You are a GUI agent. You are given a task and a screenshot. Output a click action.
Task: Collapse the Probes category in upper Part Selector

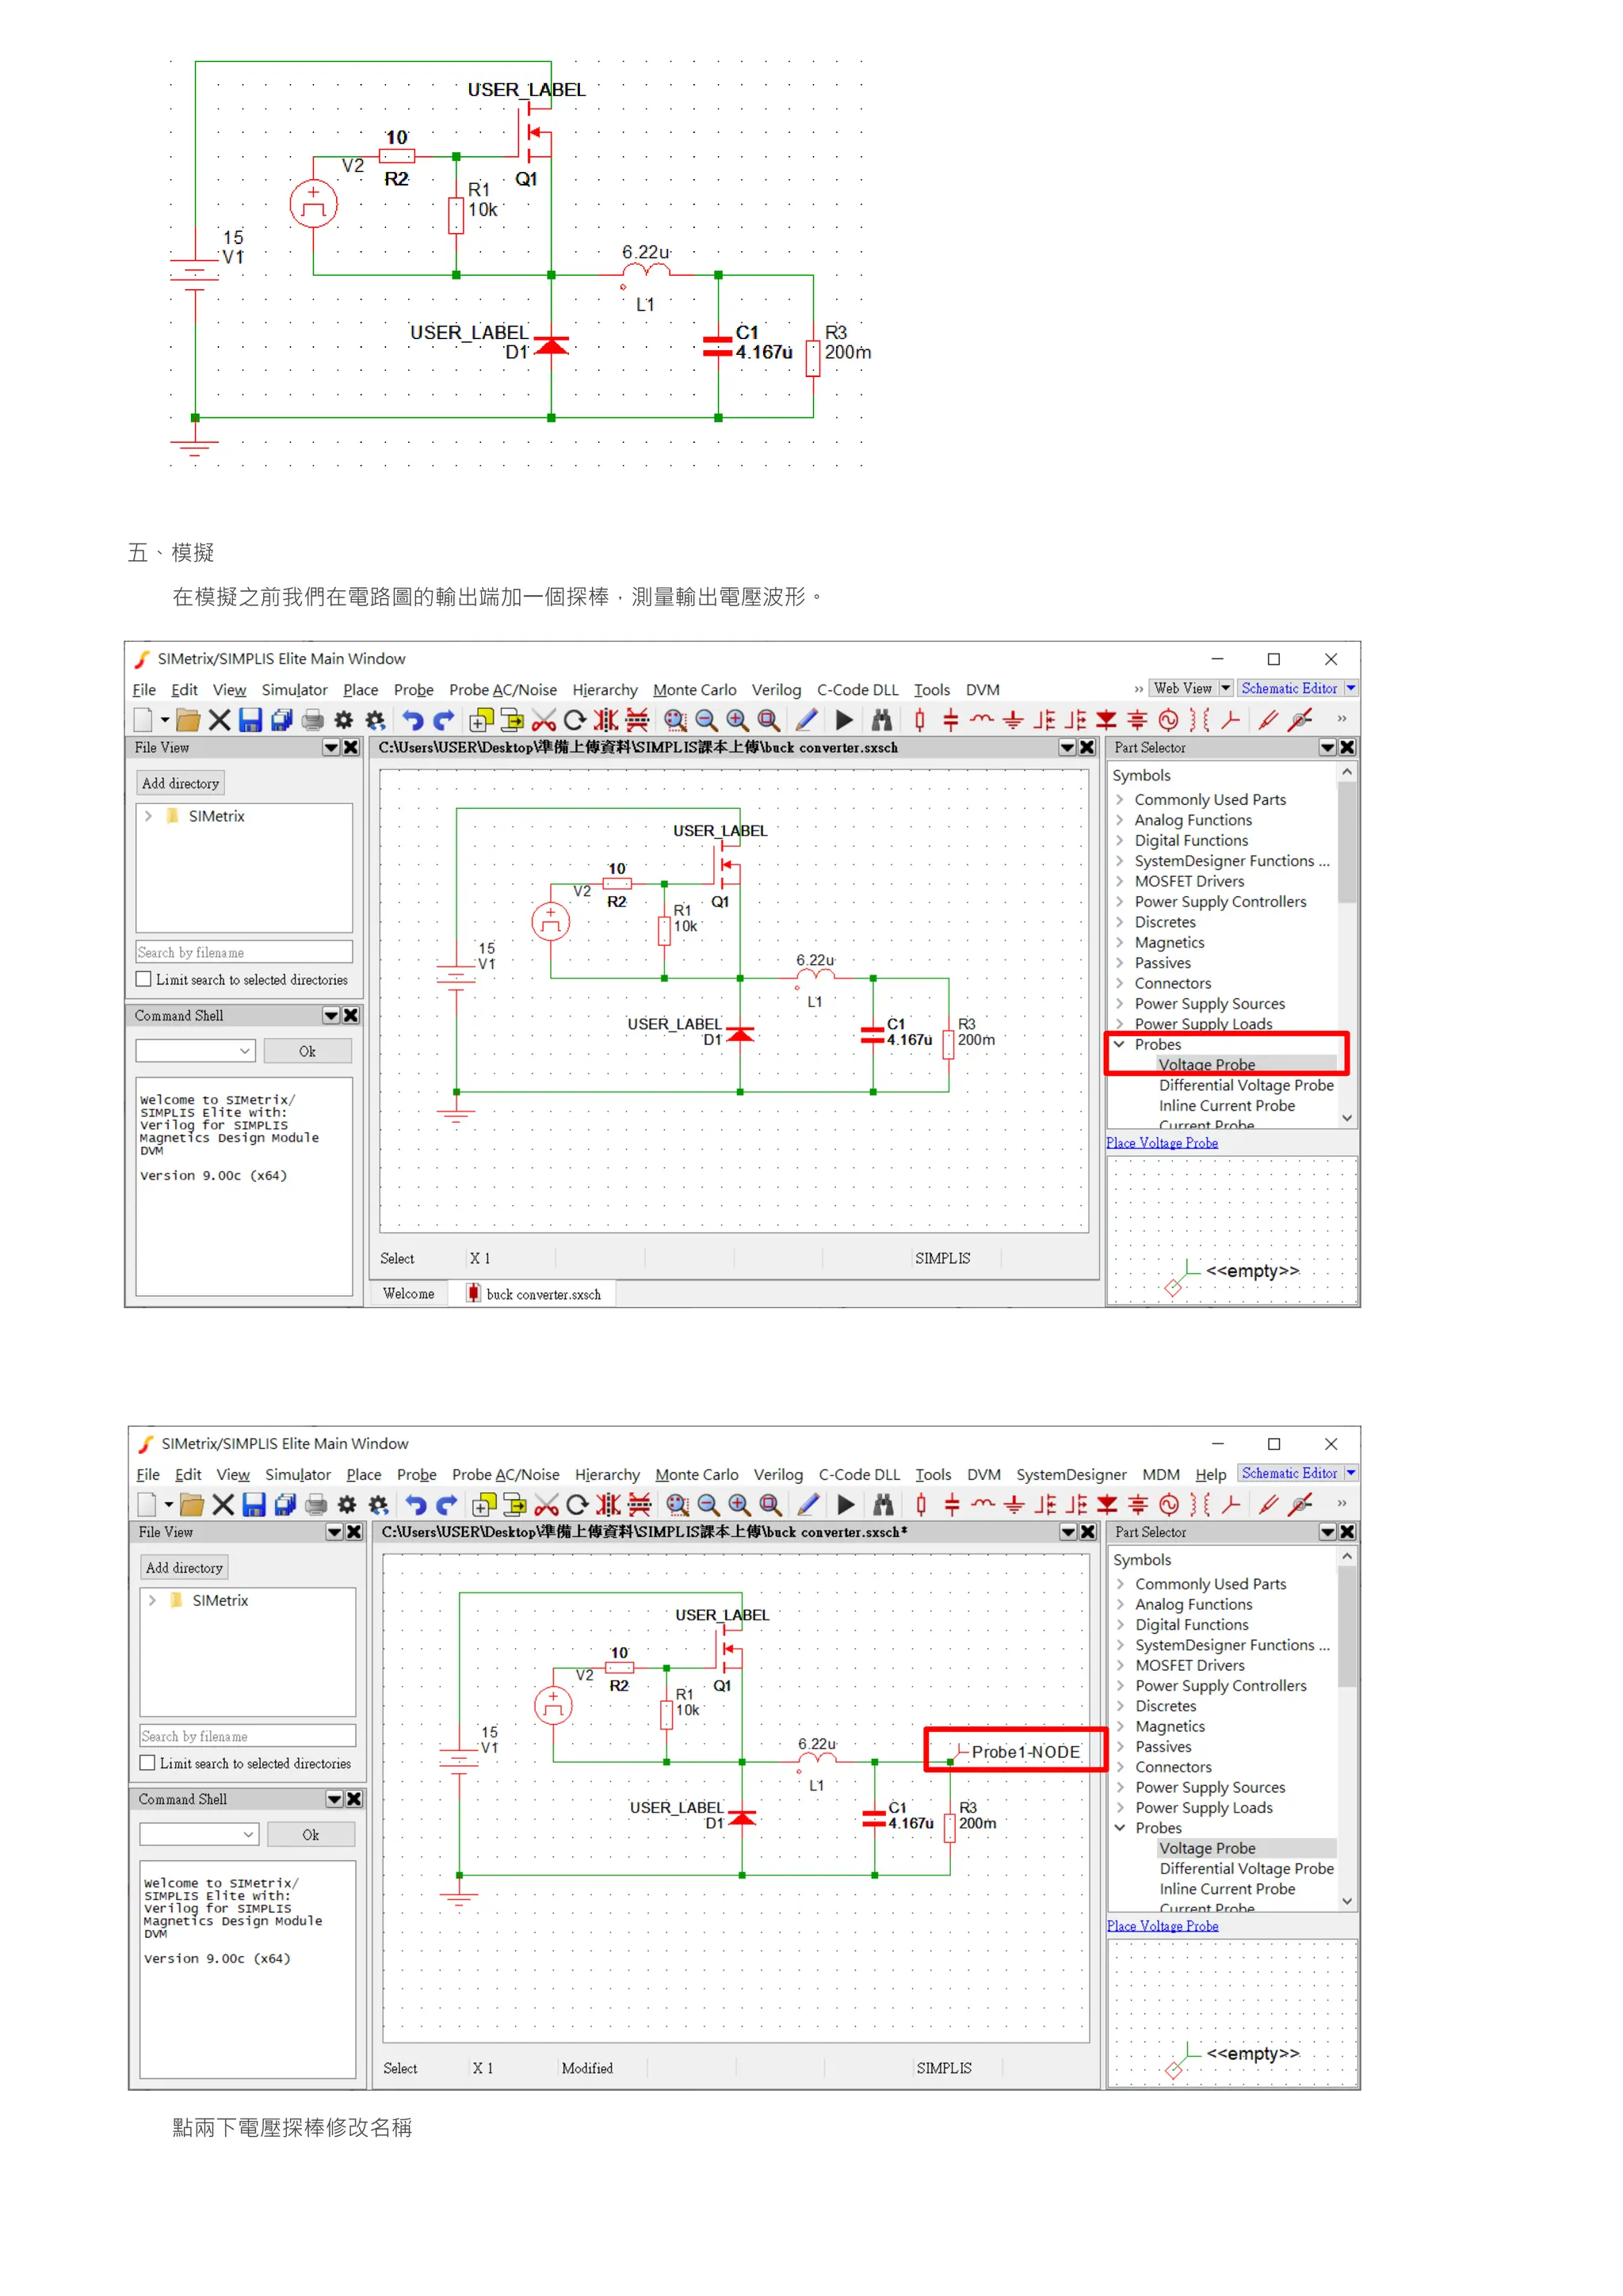click(1119, 1044)
